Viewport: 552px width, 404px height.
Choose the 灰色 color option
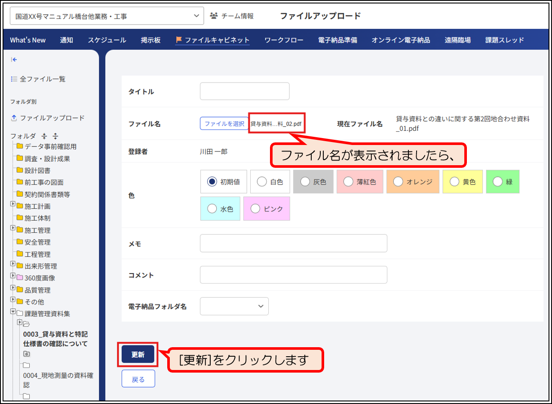(x=305, y=182)
